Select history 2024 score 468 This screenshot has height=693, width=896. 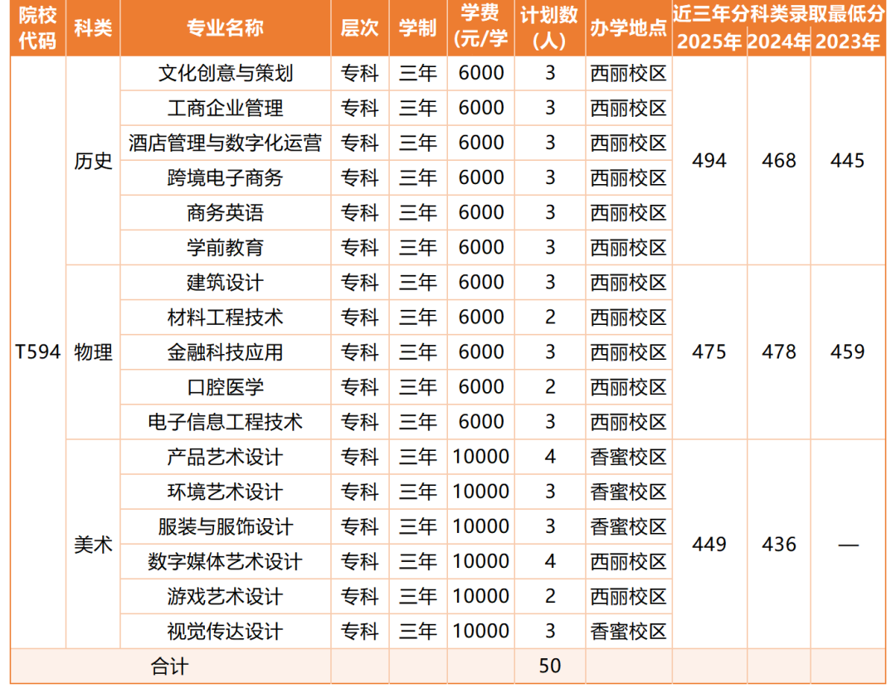pyautogui.click(x=779, y=161)
